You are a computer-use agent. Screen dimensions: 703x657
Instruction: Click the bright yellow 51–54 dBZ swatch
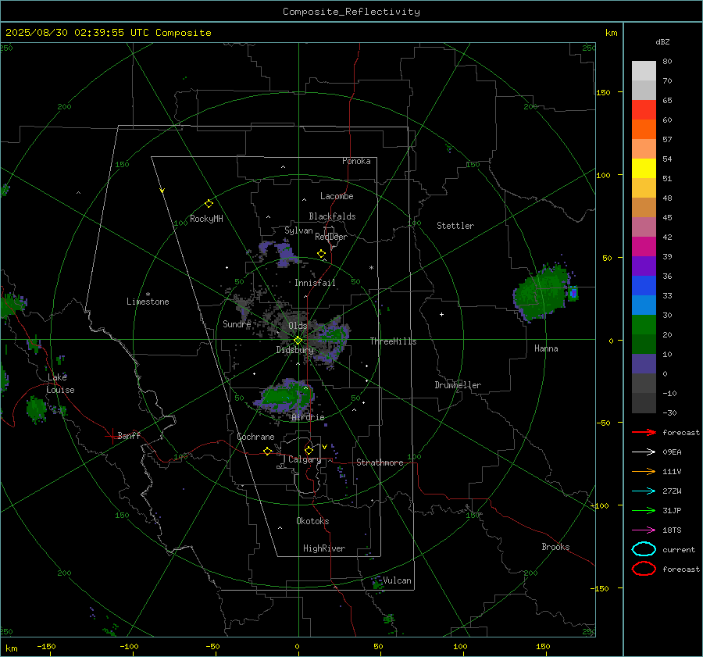pos(644,169)
